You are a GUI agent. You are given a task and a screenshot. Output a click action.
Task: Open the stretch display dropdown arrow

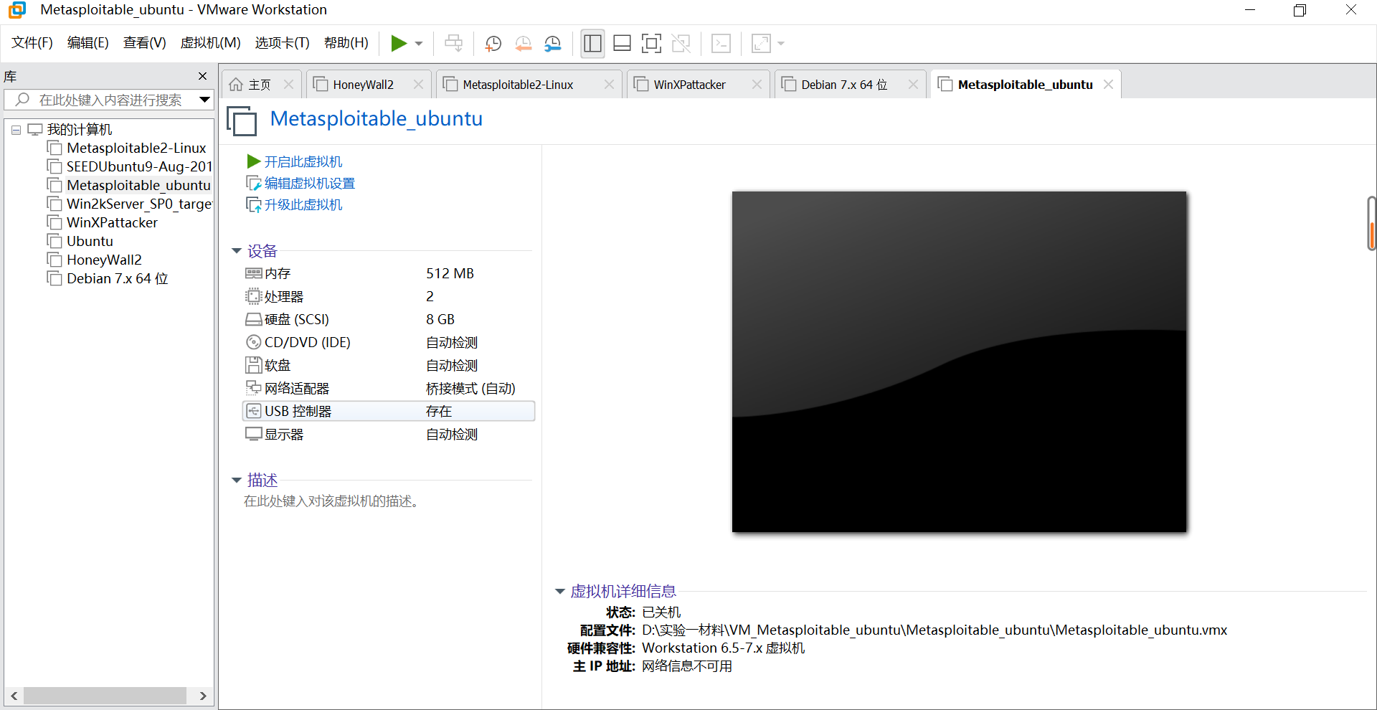[781, 44]
